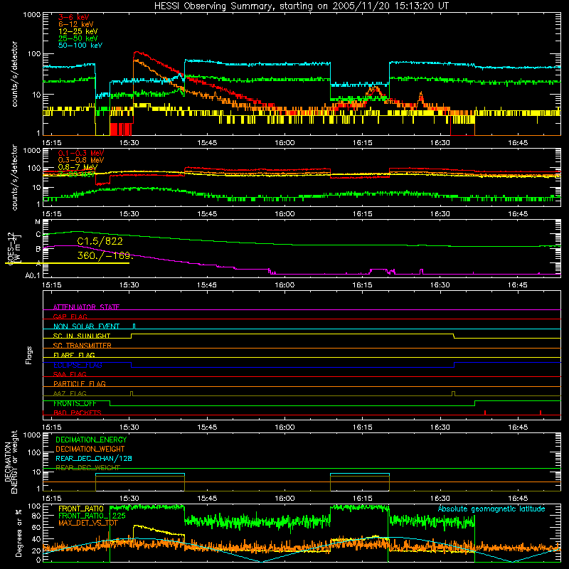Click the PARTICLE_FLAG label
This screenshot has width=569, height=569.
point(80,383)
